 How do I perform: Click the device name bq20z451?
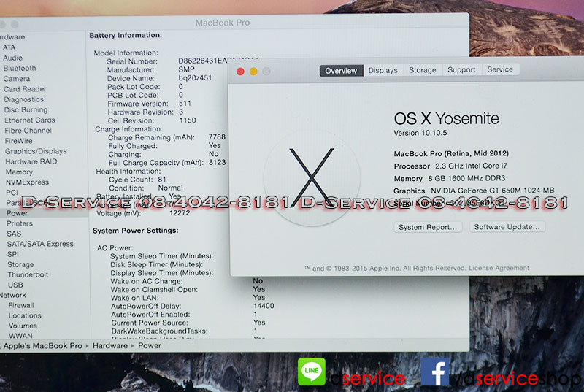[x=195, y=78]
